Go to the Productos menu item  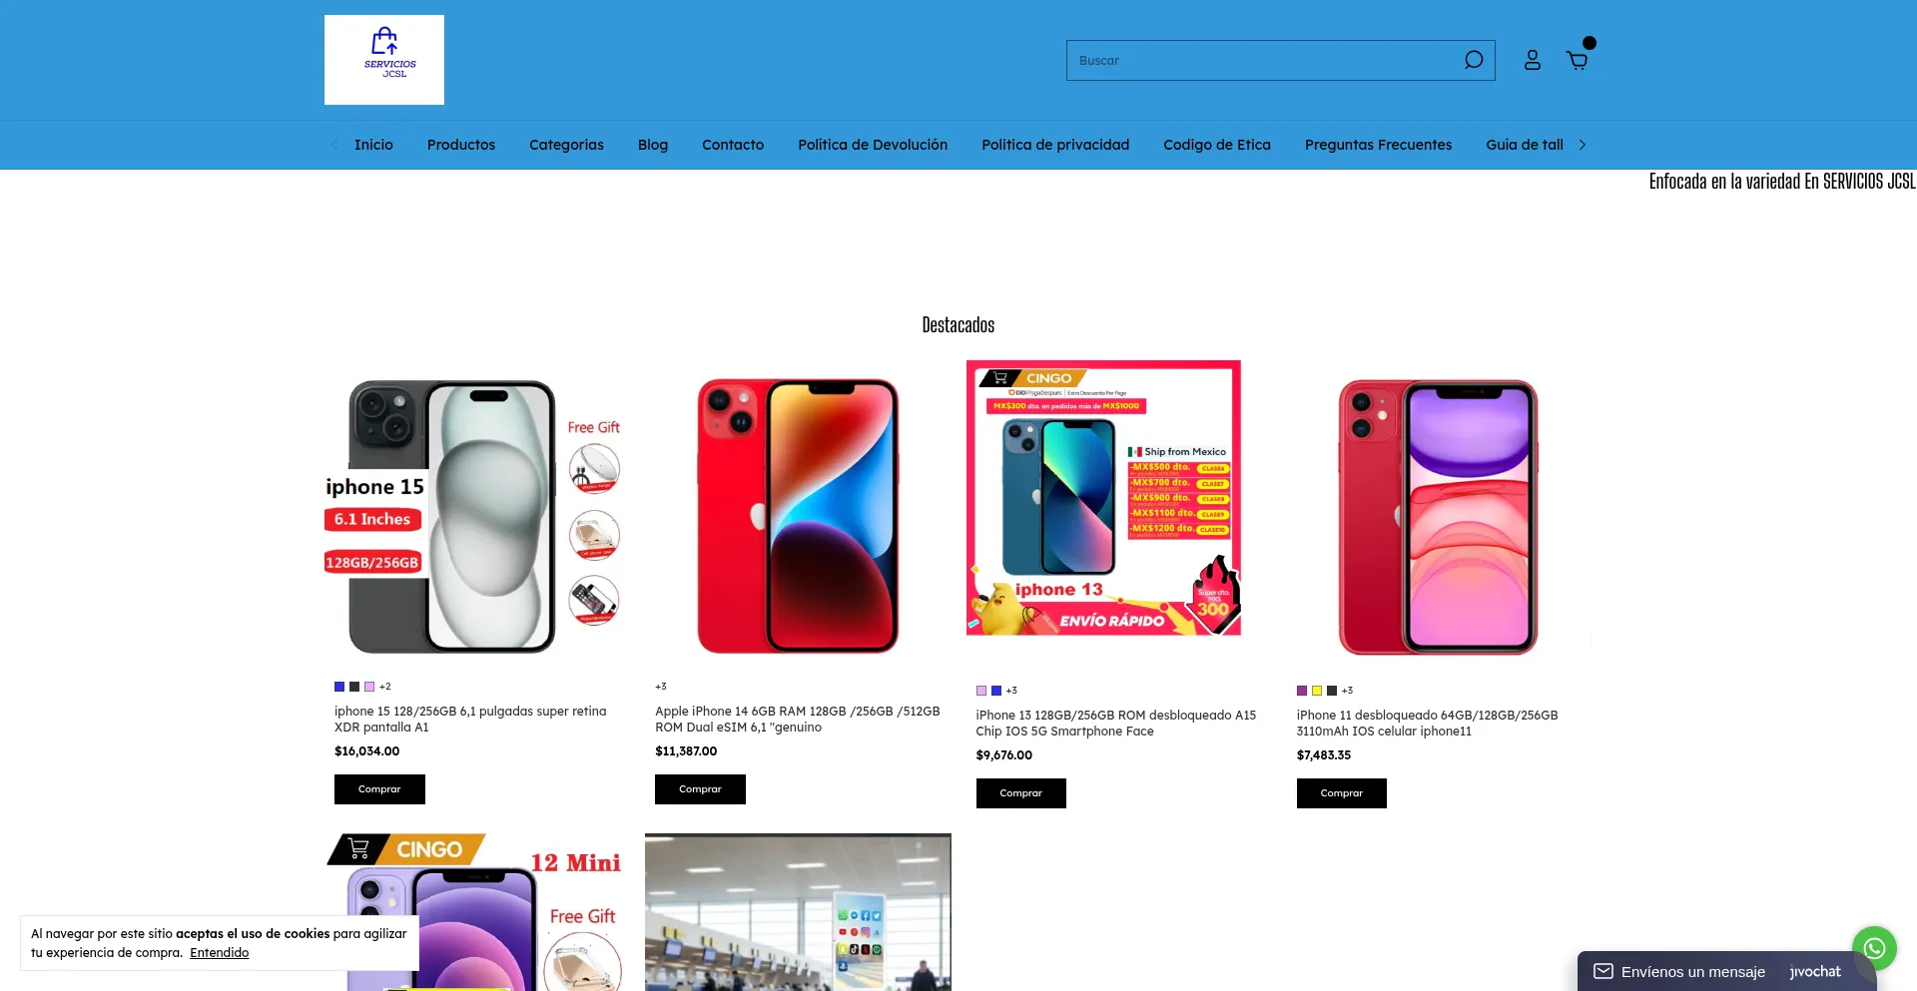point(461,145)
